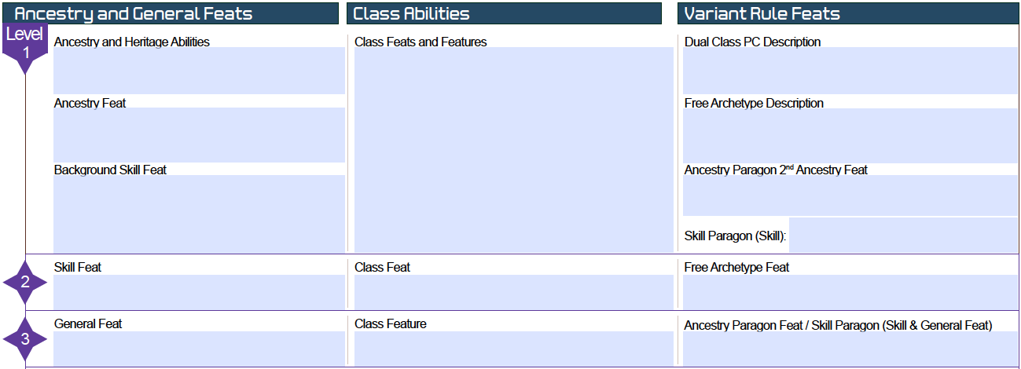Screen dimensions: 1021x369
Task: Click the Level 1 purple marker
Action: (x=25, y=48)
